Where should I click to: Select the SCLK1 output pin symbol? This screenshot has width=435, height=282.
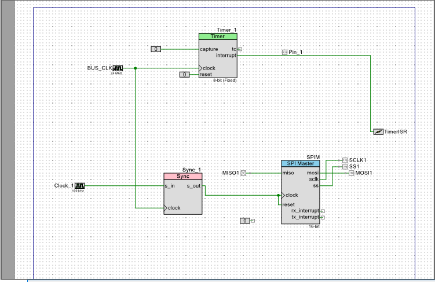point(345,160)
